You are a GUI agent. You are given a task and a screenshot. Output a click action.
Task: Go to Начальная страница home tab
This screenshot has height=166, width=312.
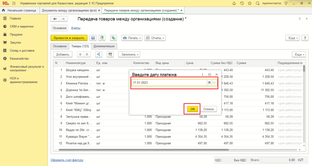pyautogui.click(x=19, y=10)
